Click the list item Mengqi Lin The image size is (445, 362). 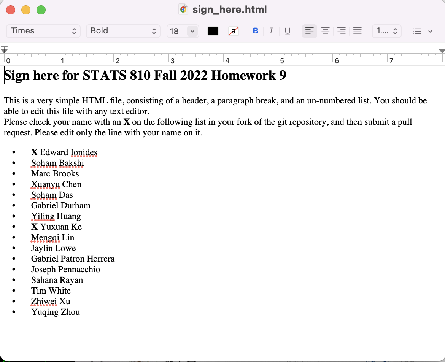[x=52, y=237]
